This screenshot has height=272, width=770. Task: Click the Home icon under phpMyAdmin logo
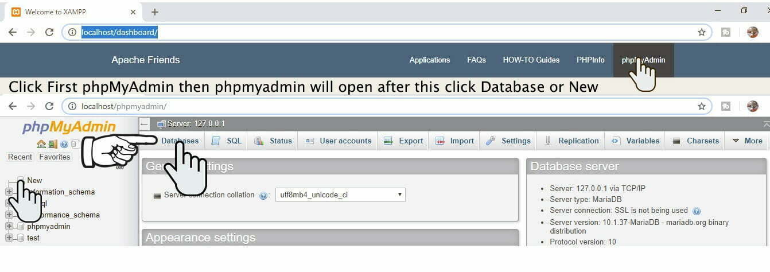pos(41,144)
